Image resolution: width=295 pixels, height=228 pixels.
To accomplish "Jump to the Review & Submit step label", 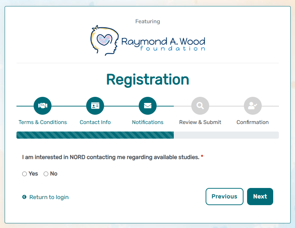I will tap(200, 122).
